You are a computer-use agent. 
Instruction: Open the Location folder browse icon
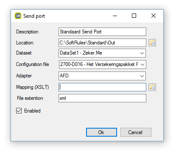pyautogui.click(x=152, y=43)
